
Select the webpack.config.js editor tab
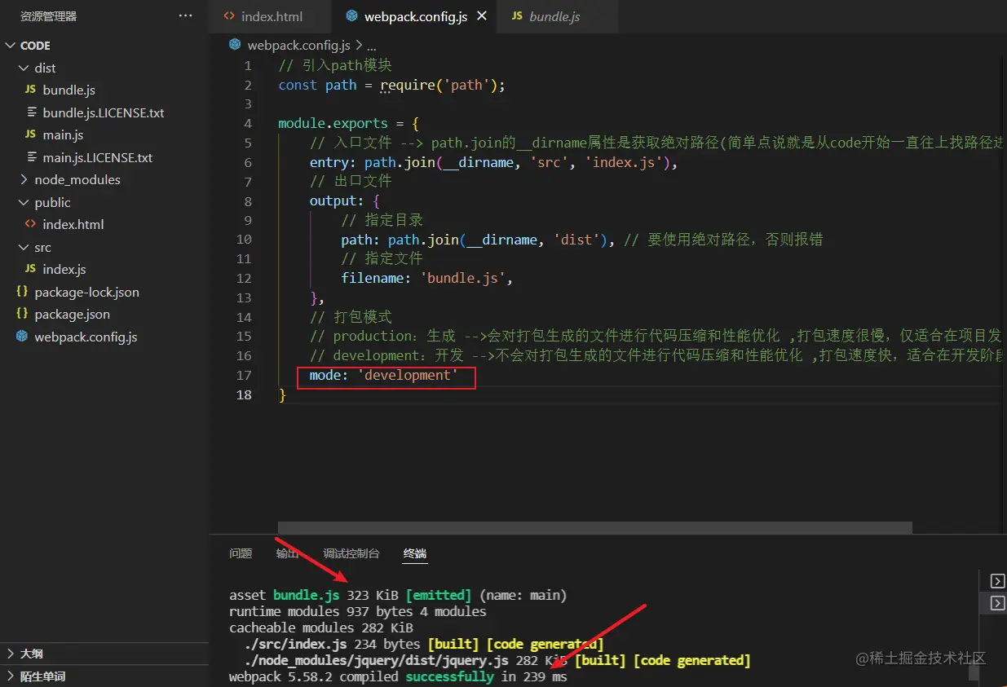click(415, 16)
